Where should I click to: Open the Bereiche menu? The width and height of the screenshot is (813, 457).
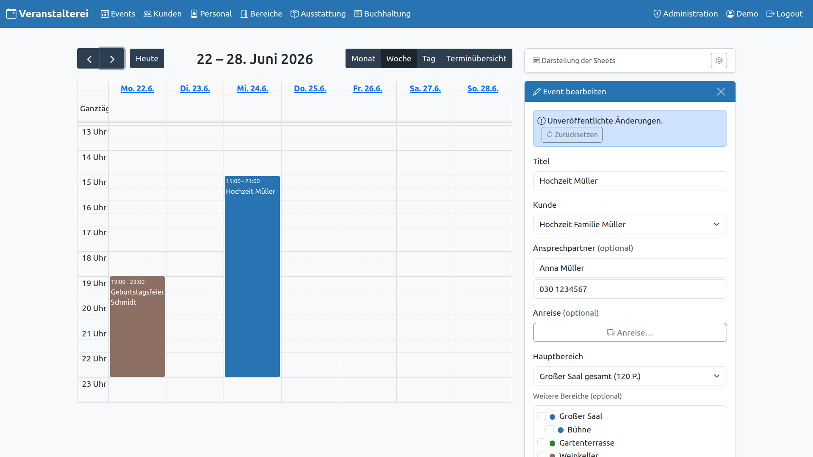pos(261,14)
